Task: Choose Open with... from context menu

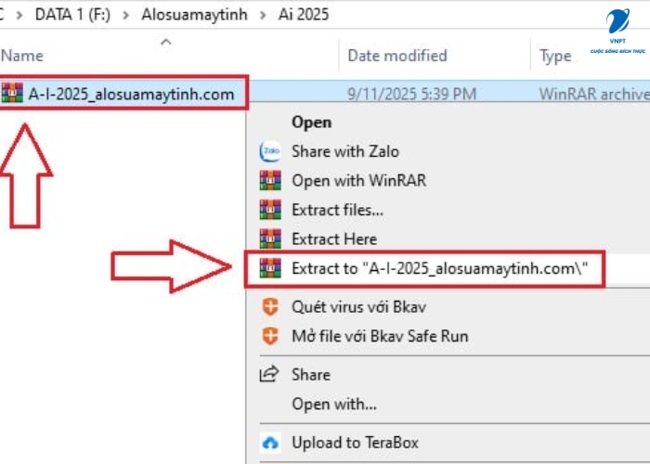Action: click(333, 404)
